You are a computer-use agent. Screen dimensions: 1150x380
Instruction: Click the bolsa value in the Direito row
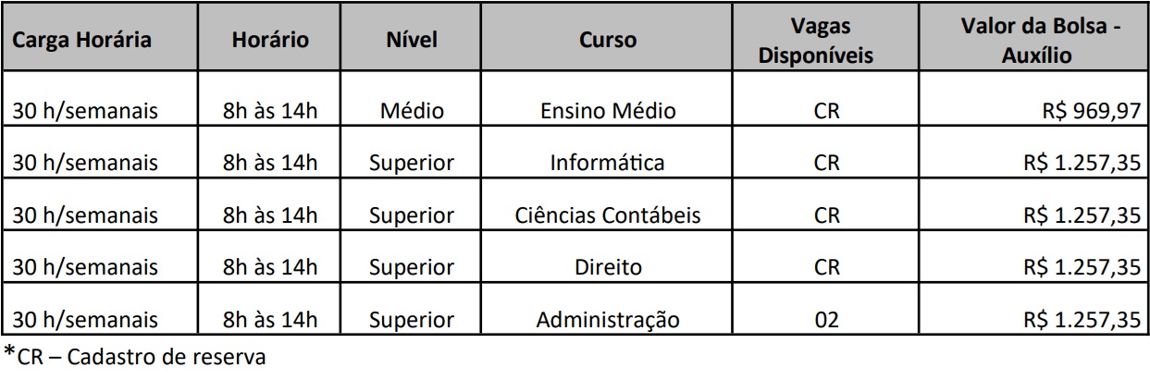tap(1082, 268)
